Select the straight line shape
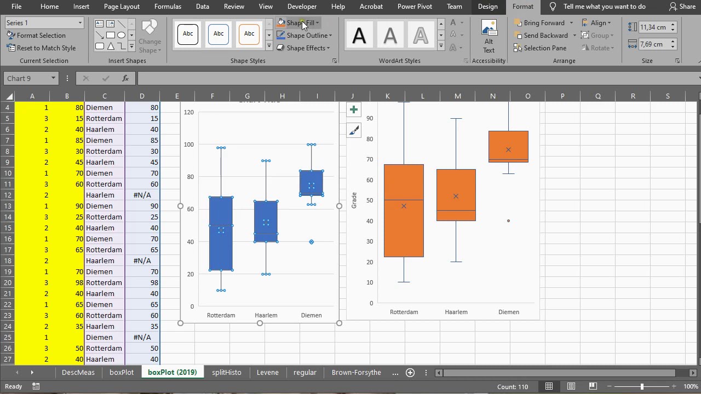This screenshot has width=701, height=394. [121, 25]
